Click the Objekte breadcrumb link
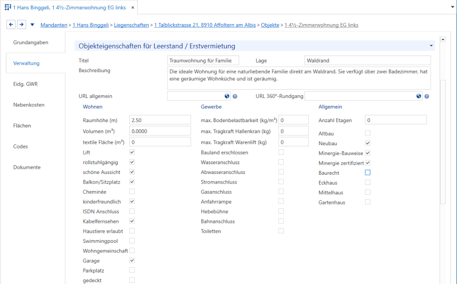This screenshot has width=457, height=284. [x=270, y=25]
